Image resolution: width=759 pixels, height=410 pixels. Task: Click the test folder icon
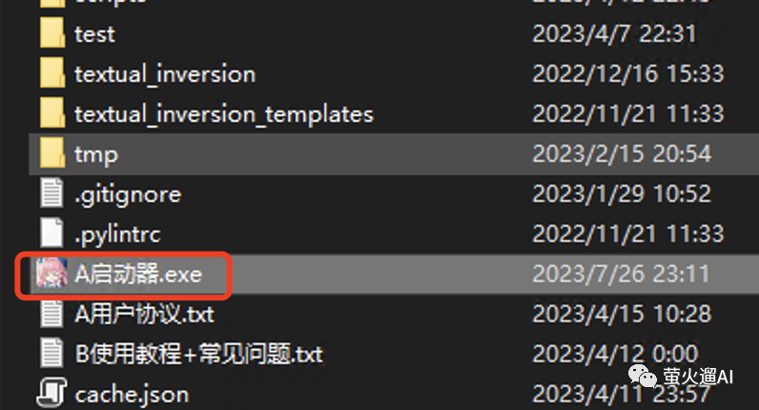click(52, 33)
